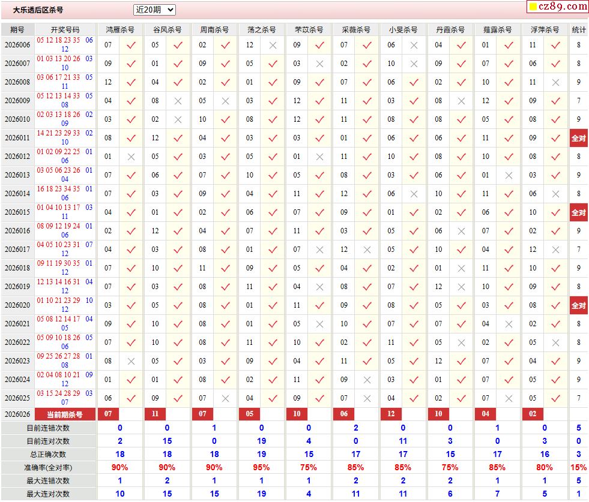The width and height of the screenshot is (589, 502).
Task: Select the 丹霞杀号 column header
Action: 450,29
